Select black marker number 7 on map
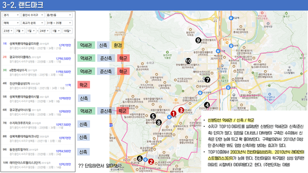 pos(207,80)
